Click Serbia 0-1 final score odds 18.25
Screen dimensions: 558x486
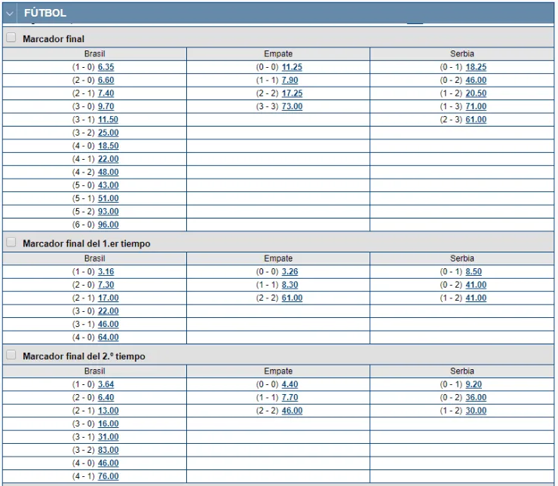pyautogui.click(x=476, y=67)
